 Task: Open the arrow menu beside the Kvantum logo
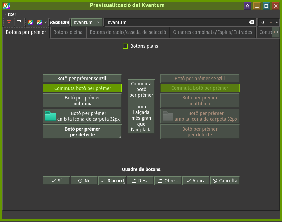[45, 22]
